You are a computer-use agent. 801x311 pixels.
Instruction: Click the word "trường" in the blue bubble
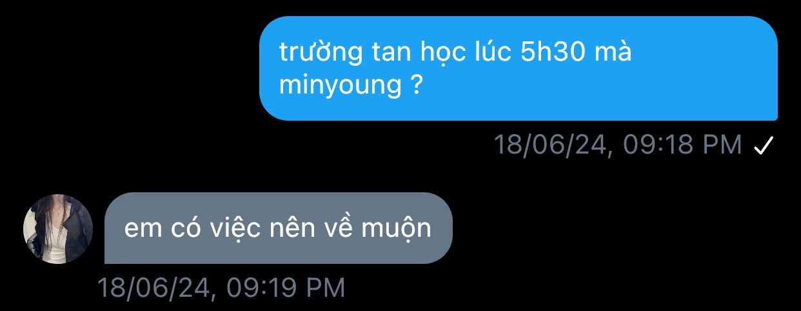(x=313, y=54)
